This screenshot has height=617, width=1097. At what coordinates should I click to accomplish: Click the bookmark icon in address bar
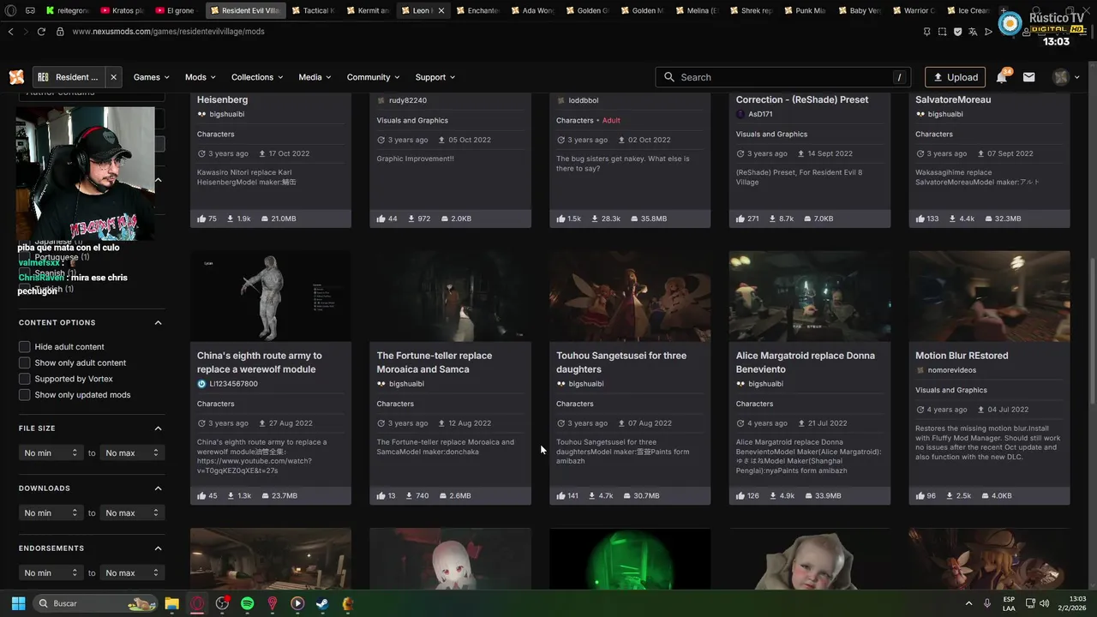[x=926, y=31]
